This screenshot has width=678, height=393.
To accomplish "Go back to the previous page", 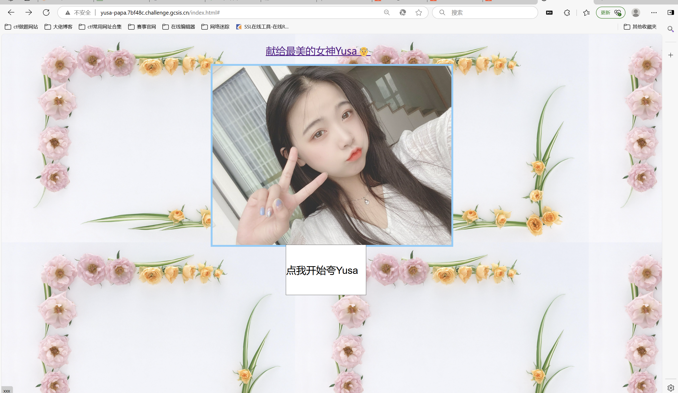I will point(11,12).
